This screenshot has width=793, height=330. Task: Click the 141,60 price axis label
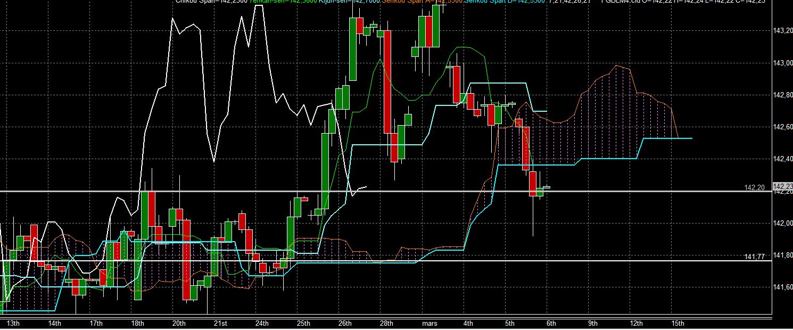click(782, 287)
